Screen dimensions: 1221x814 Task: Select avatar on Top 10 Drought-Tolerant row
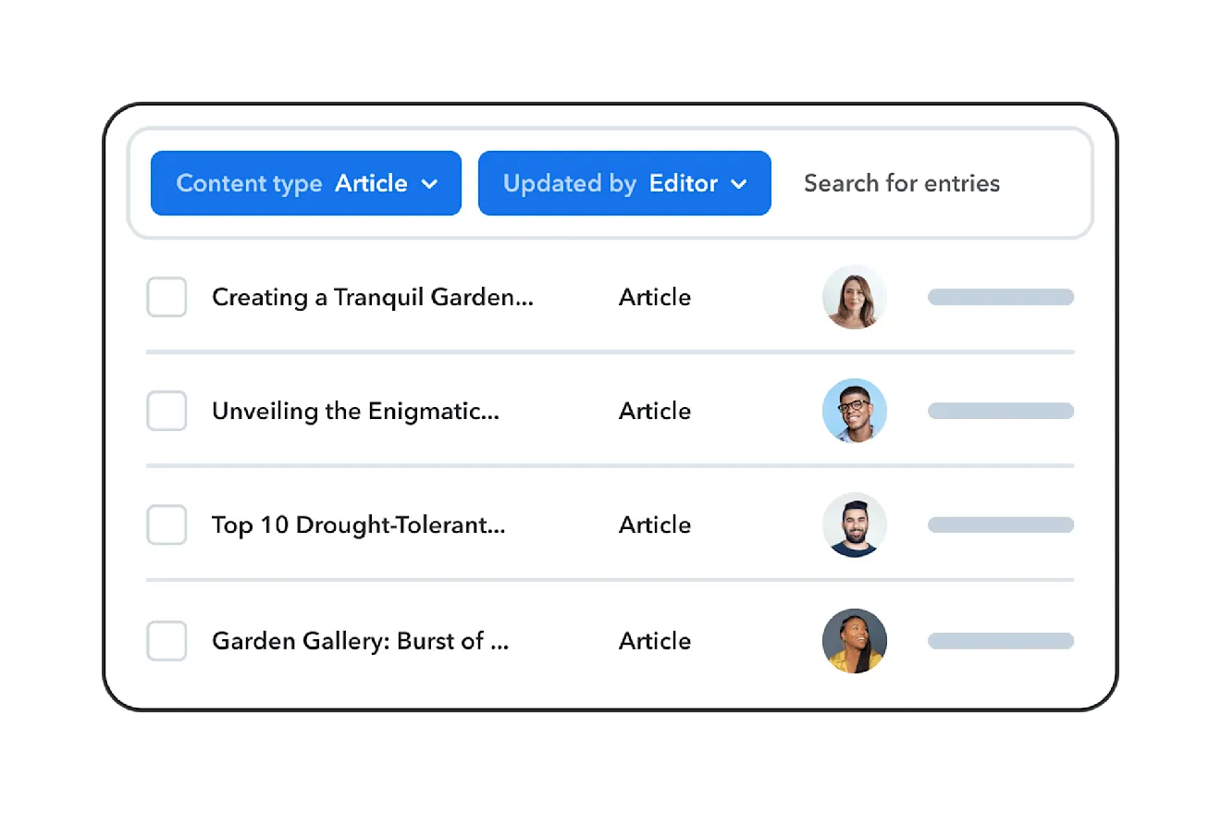(855, 524)
